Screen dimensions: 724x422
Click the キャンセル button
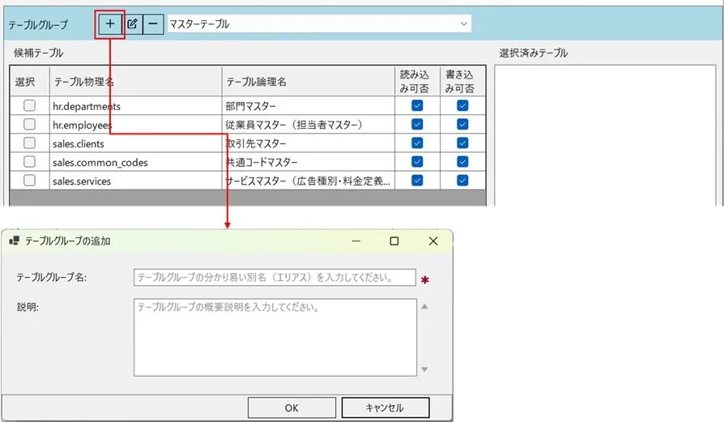385,407
